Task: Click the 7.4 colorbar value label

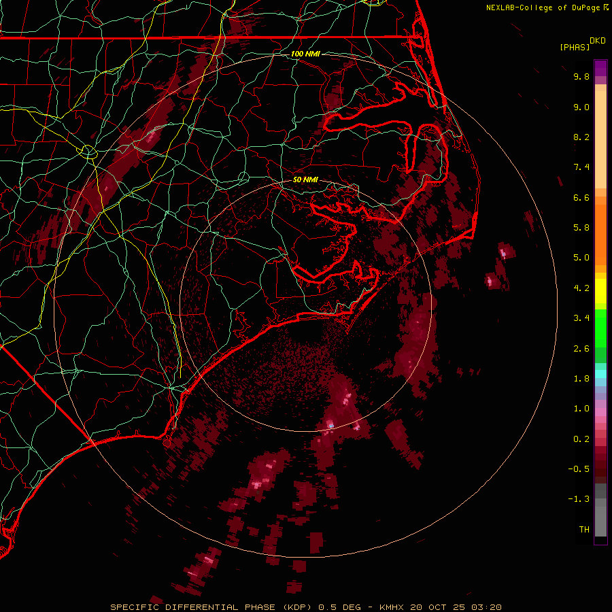Action: (x=581, y=167)
